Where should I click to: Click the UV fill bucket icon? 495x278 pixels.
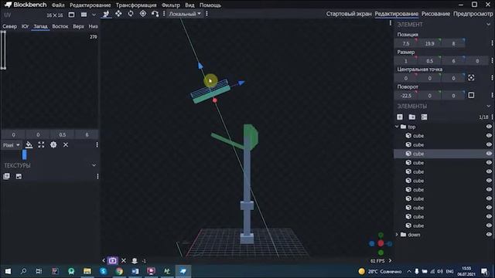click(29, 144)
